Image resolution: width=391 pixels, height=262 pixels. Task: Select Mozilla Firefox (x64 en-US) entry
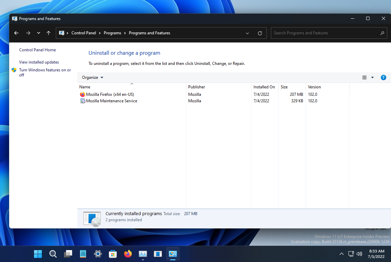[110, 94]
